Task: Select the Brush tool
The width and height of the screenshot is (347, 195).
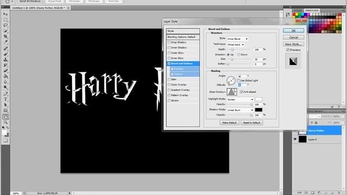Action: click(5, 54)
